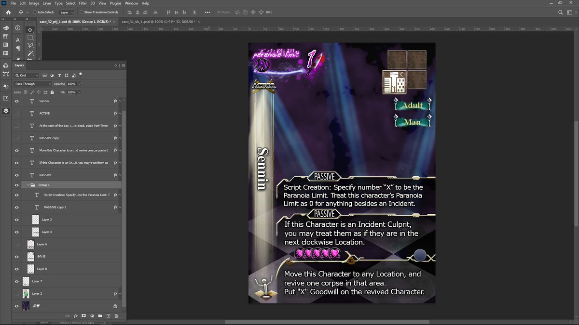579x325 pixels.
Task: Open the Paragraph panel icon
Action: pos(18,48)
